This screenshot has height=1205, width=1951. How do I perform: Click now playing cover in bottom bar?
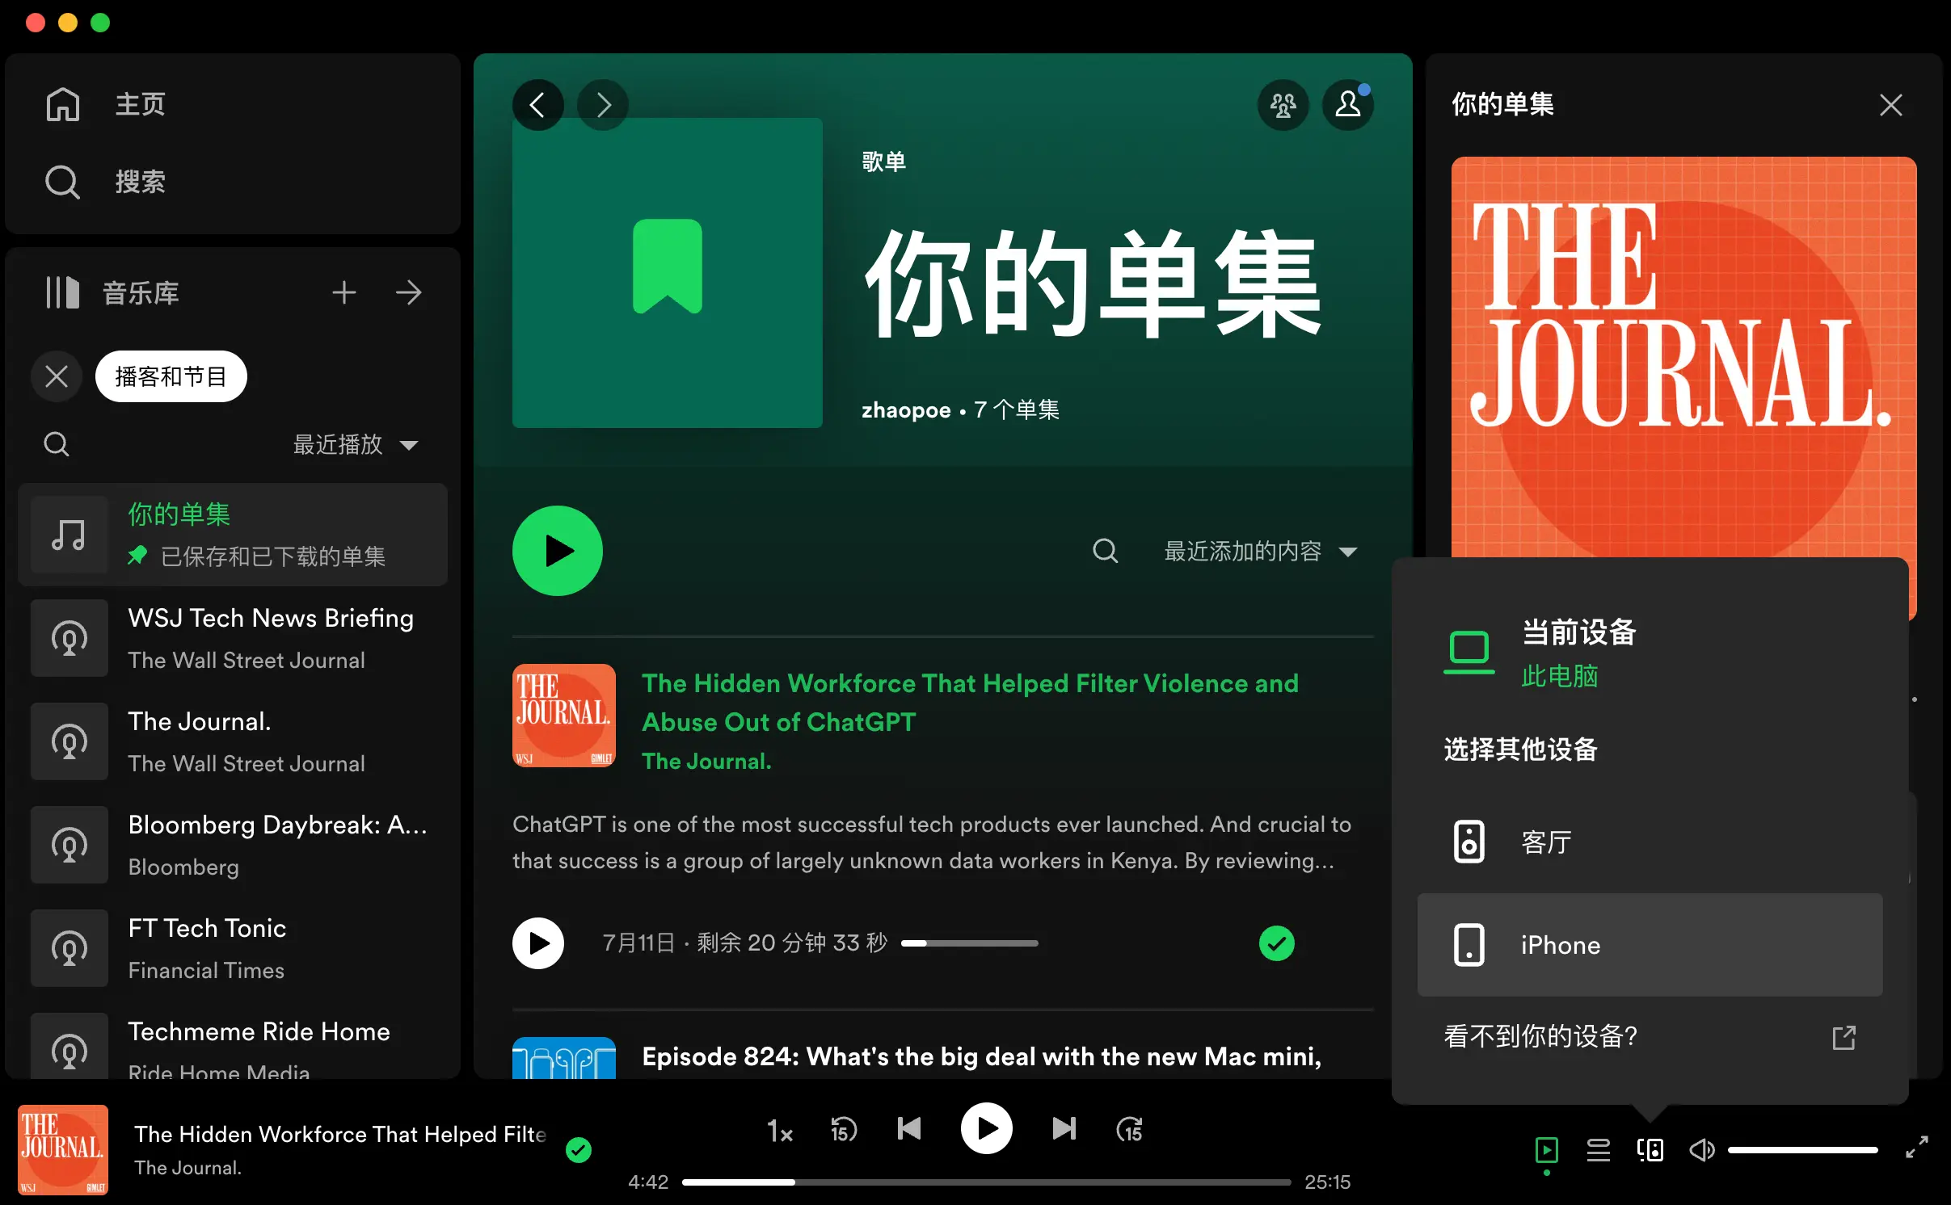[63, 1150]
